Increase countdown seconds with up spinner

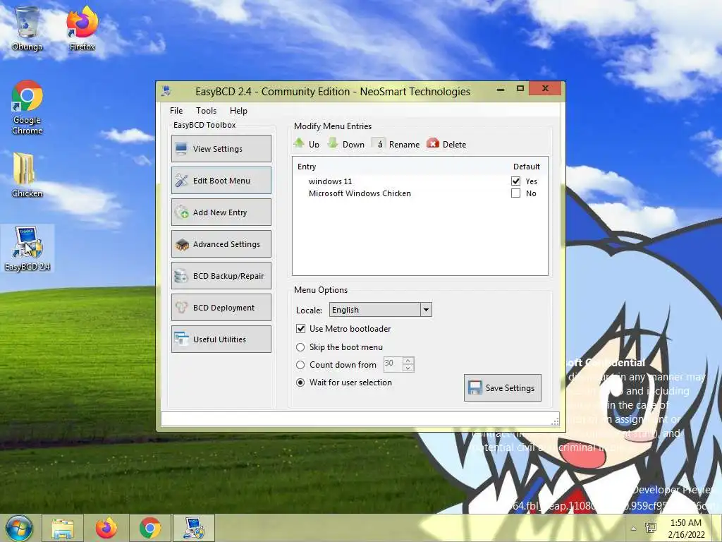click(x=408, y=361)
